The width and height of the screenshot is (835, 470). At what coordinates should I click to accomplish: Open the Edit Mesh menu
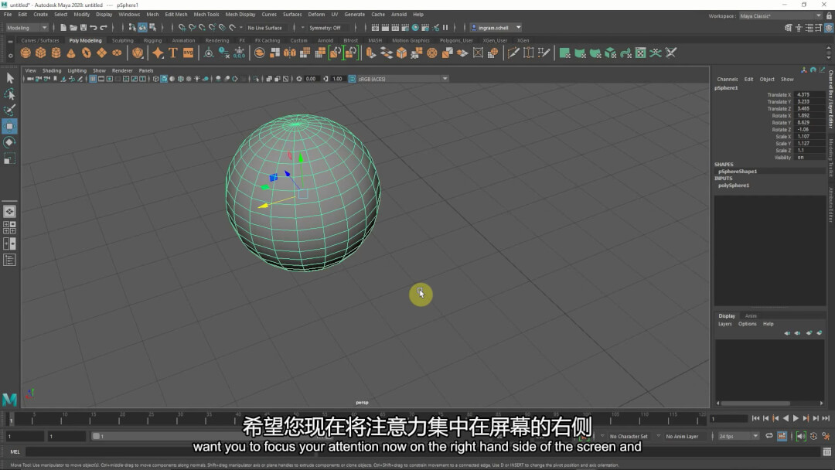[x=176, y=15]
